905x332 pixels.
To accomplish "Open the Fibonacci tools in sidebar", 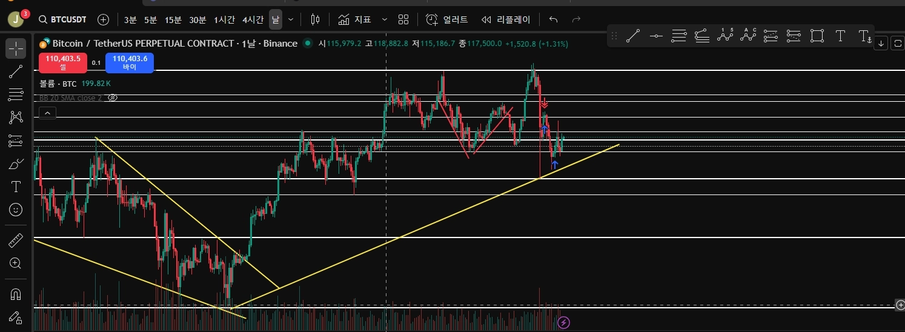I will 16,95.
